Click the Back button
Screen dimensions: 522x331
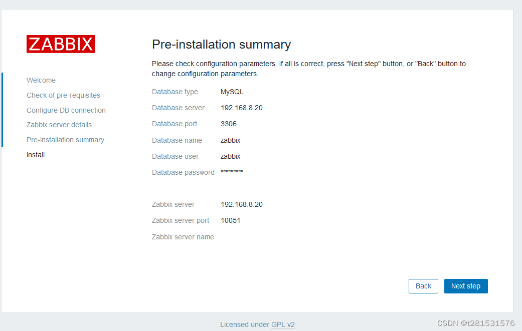423,286
